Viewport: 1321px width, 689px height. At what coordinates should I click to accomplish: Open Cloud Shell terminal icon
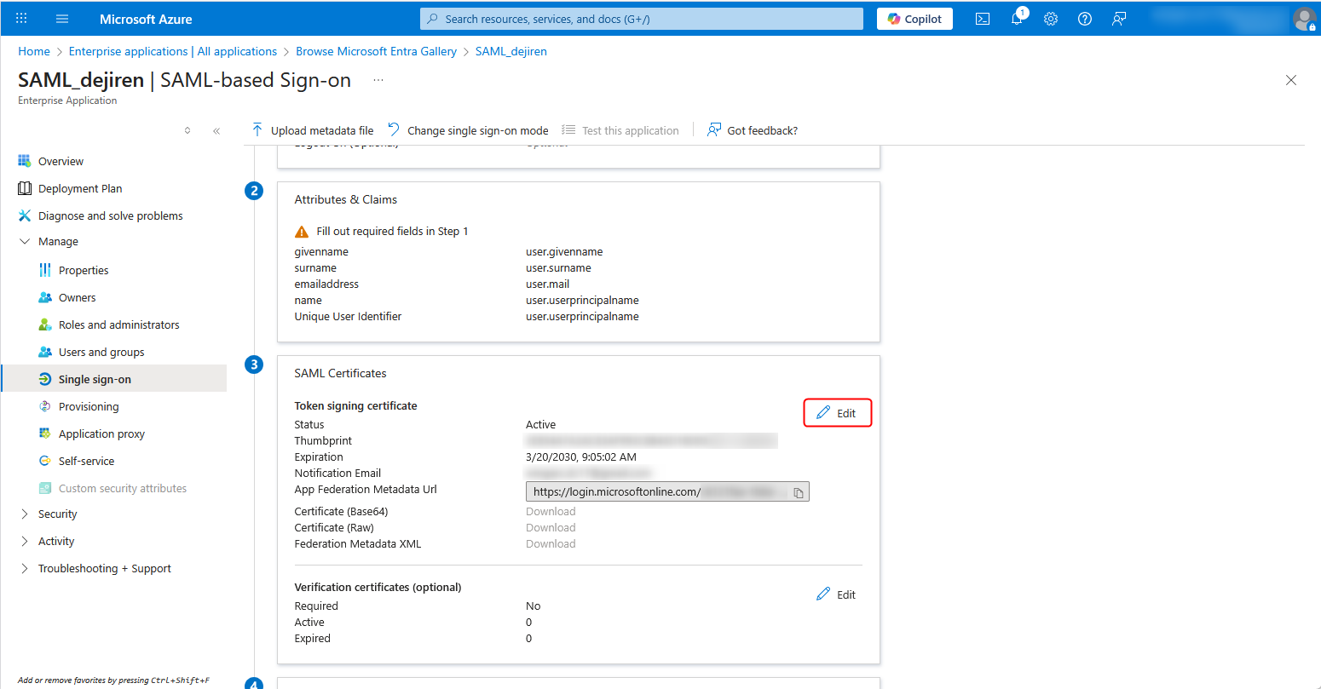pyautogui.click(x=983, y=19)
